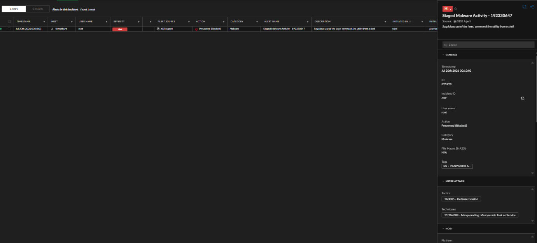This screenshot has height=243, width=537.
Task: Click the Linux icon beside threathunt host
Action: [x=52, y=29]
